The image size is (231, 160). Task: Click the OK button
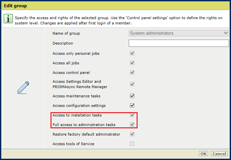(x=203, y=154)
